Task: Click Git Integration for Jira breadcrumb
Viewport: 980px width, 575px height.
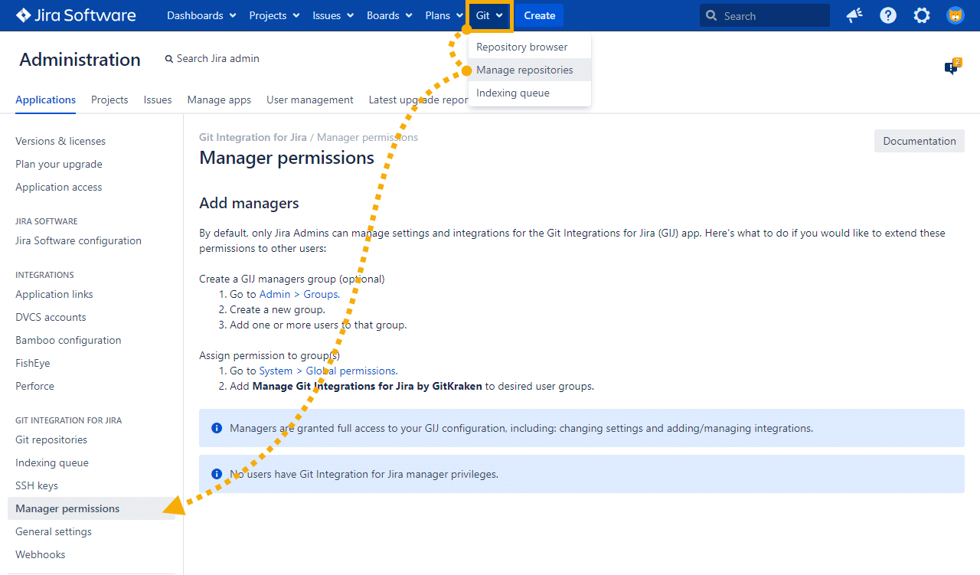Action: coord(253,137)
